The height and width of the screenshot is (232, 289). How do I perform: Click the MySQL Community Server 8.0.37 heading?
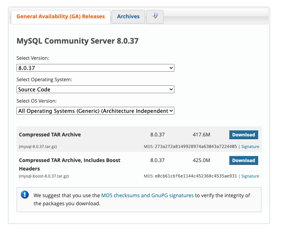pos(78,41)
